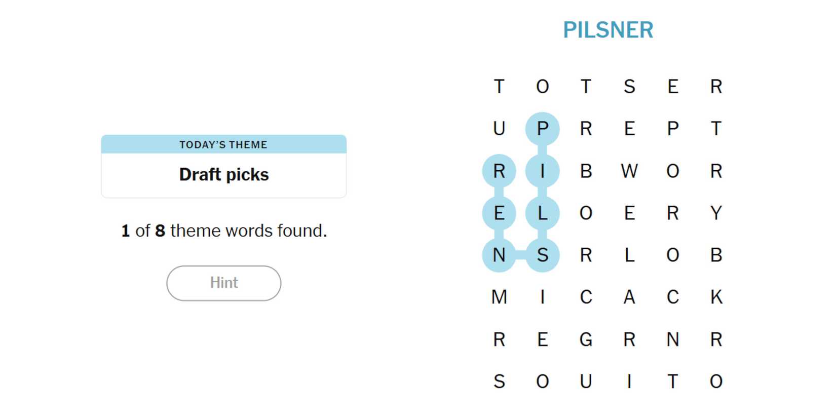
Task: Click the Hint button
Action: (223, 283)
